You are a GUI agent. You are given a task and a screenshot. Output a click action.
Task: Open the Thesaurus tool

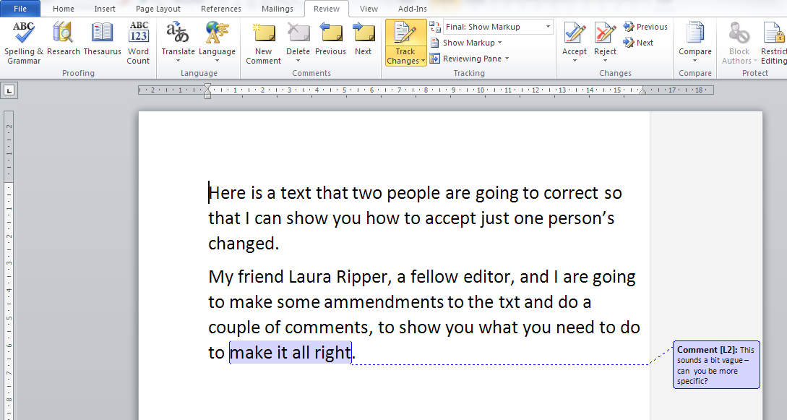102,42
